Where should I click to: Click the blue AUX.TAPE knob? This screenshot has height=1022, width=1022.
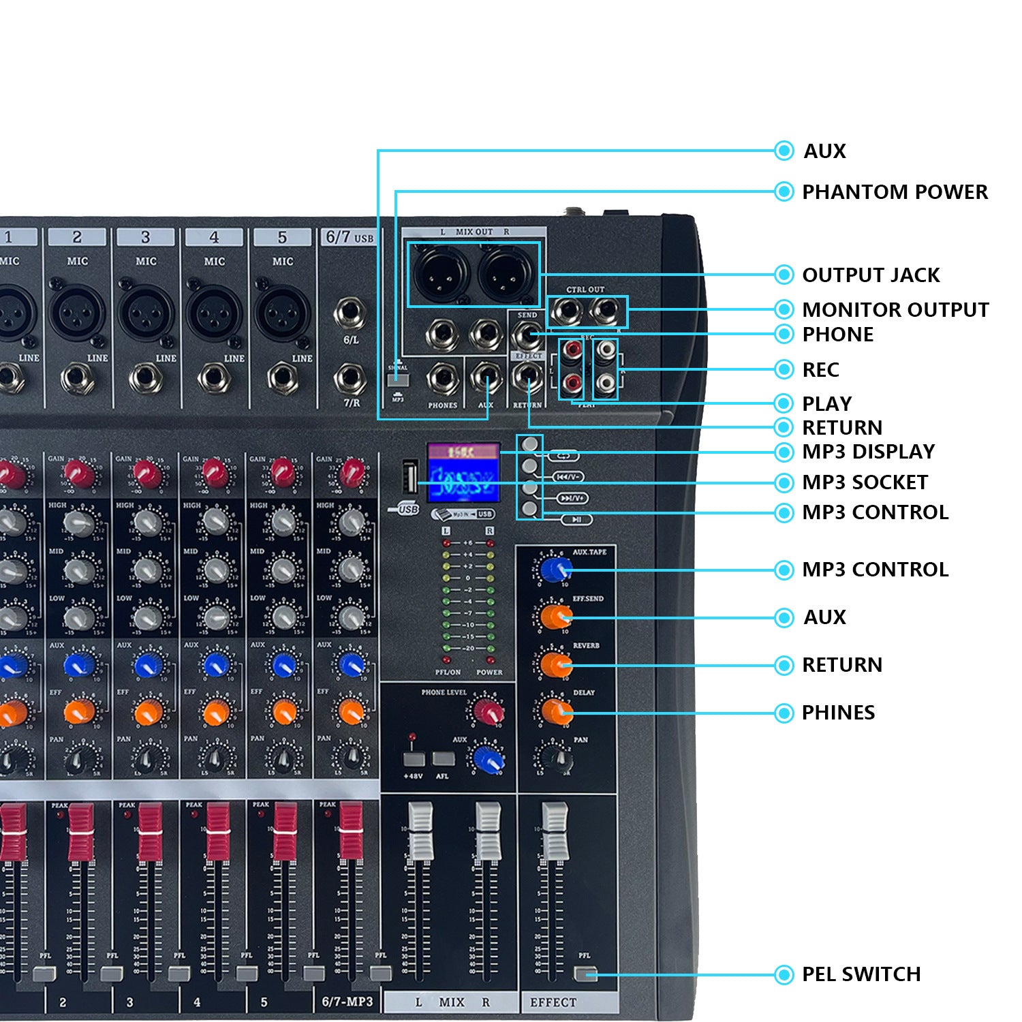(555, 569)
